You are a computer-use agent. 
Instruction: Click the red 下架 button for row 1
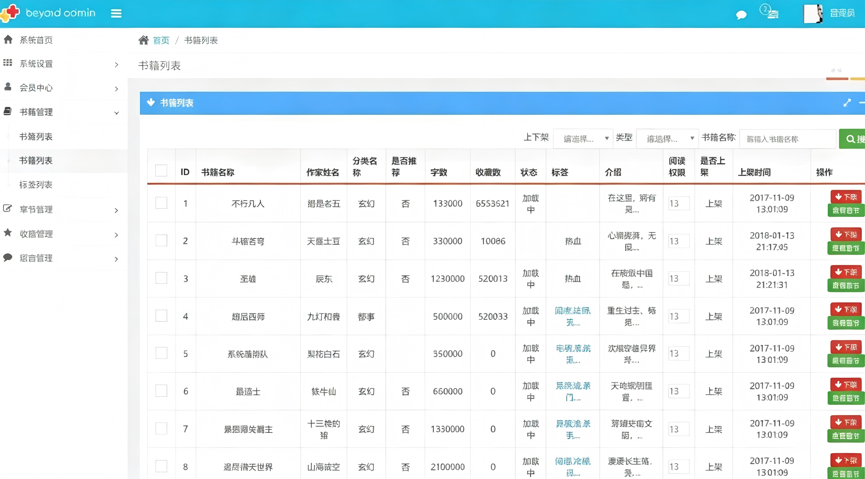point(846,197)
